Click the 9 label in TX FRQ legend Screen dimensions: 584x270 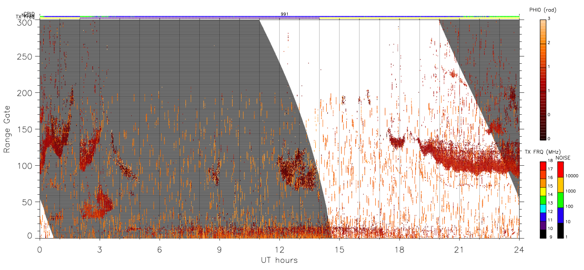point(550,237)
